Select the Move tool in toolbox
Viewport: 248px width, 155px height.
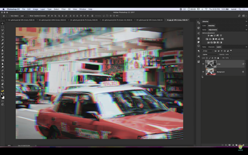[x=2, y=24]
